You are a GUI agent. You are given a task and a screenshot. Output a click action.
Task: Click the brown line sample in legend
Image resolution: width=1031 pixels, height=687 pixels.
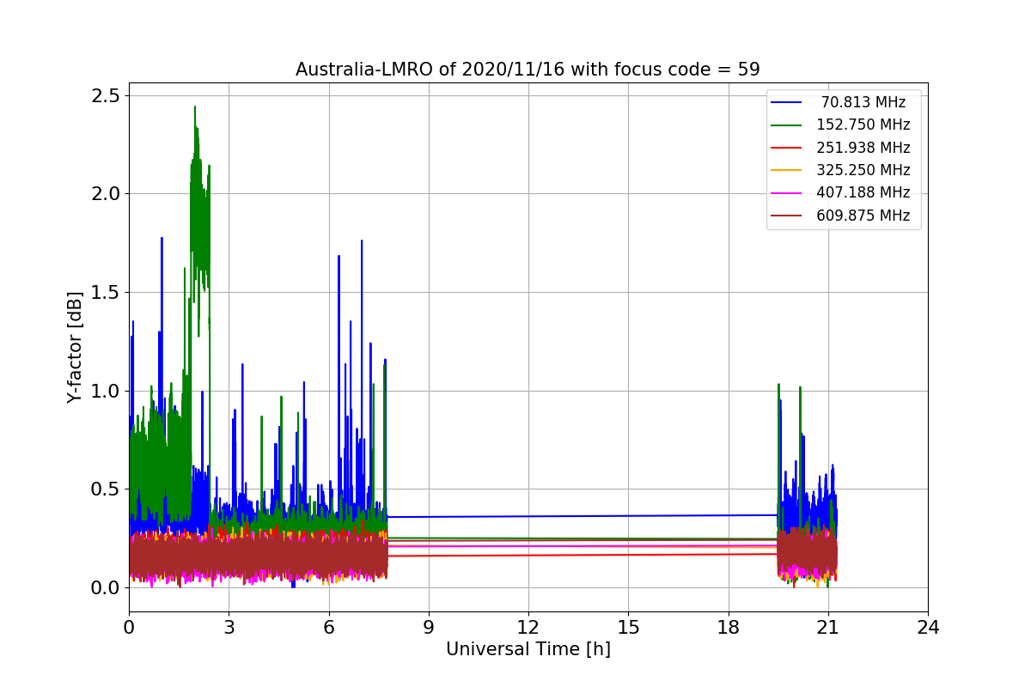pyautogui.click(x=787, y=216)
